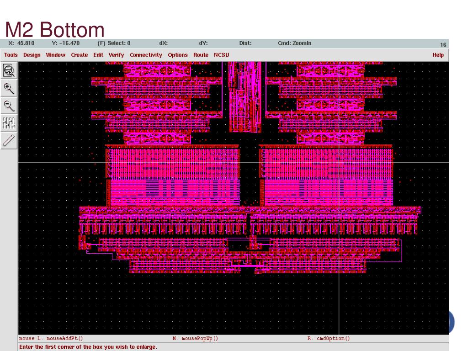The image size is (468, 351).
Task: Click the M: mousePopUp() hint
Action: (195, 339)
